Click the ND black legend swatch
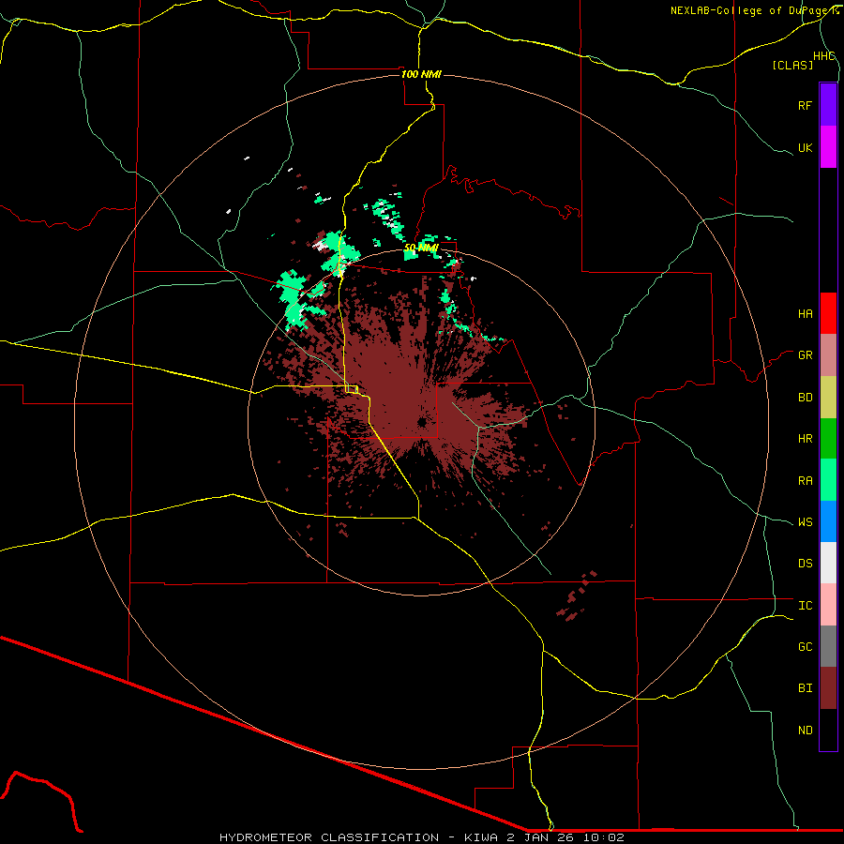 pos(828,730)
